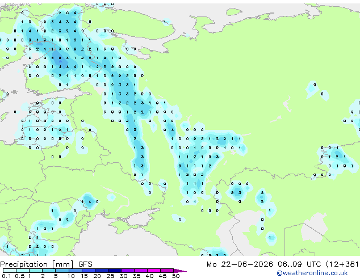Click the 'Mo 22-06-2026' date text
This screenshot has width=360, height=278.
[x=240, y=264]
